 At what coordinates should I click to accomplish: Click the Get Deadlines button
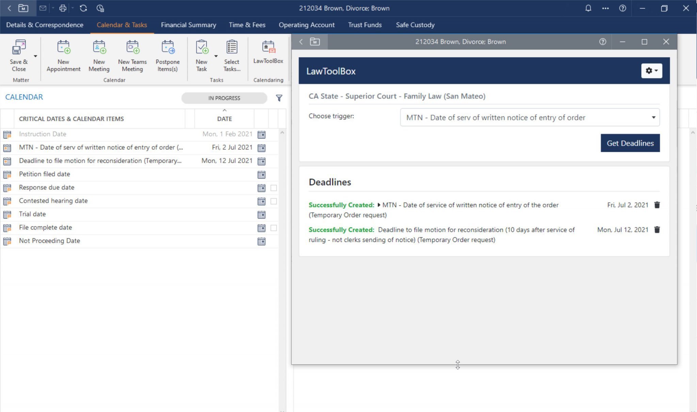pos(630,143)
